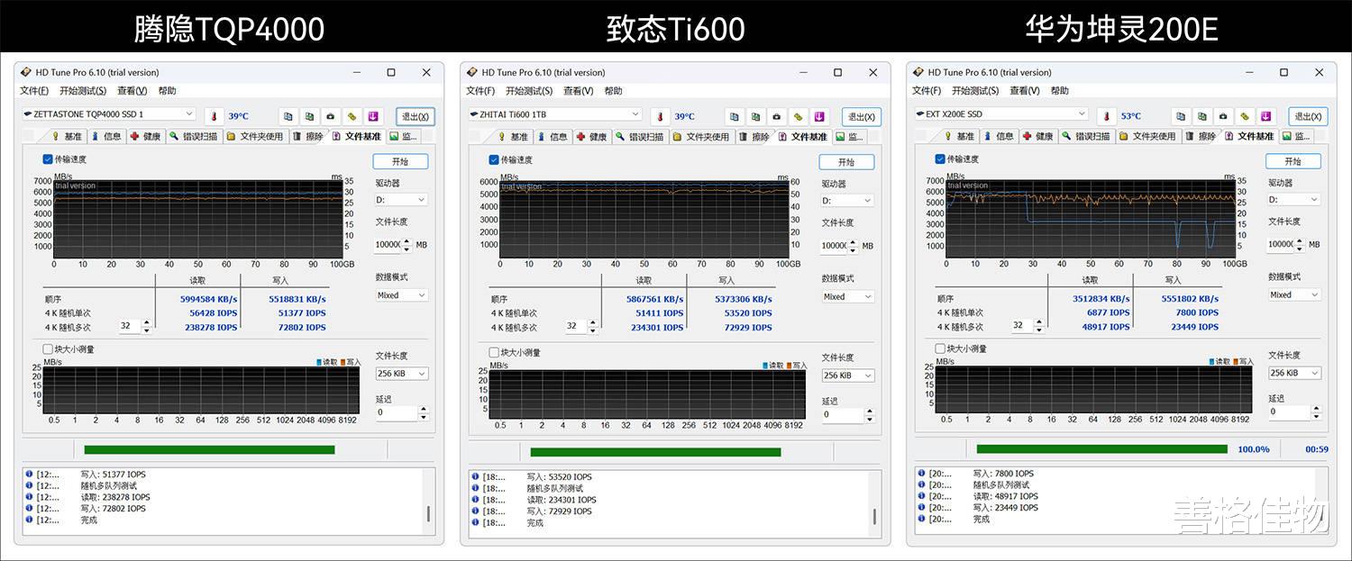
Task: Click copy-text icon in ZETTASTONE TQP4000 window
Action: coord(288,116)
